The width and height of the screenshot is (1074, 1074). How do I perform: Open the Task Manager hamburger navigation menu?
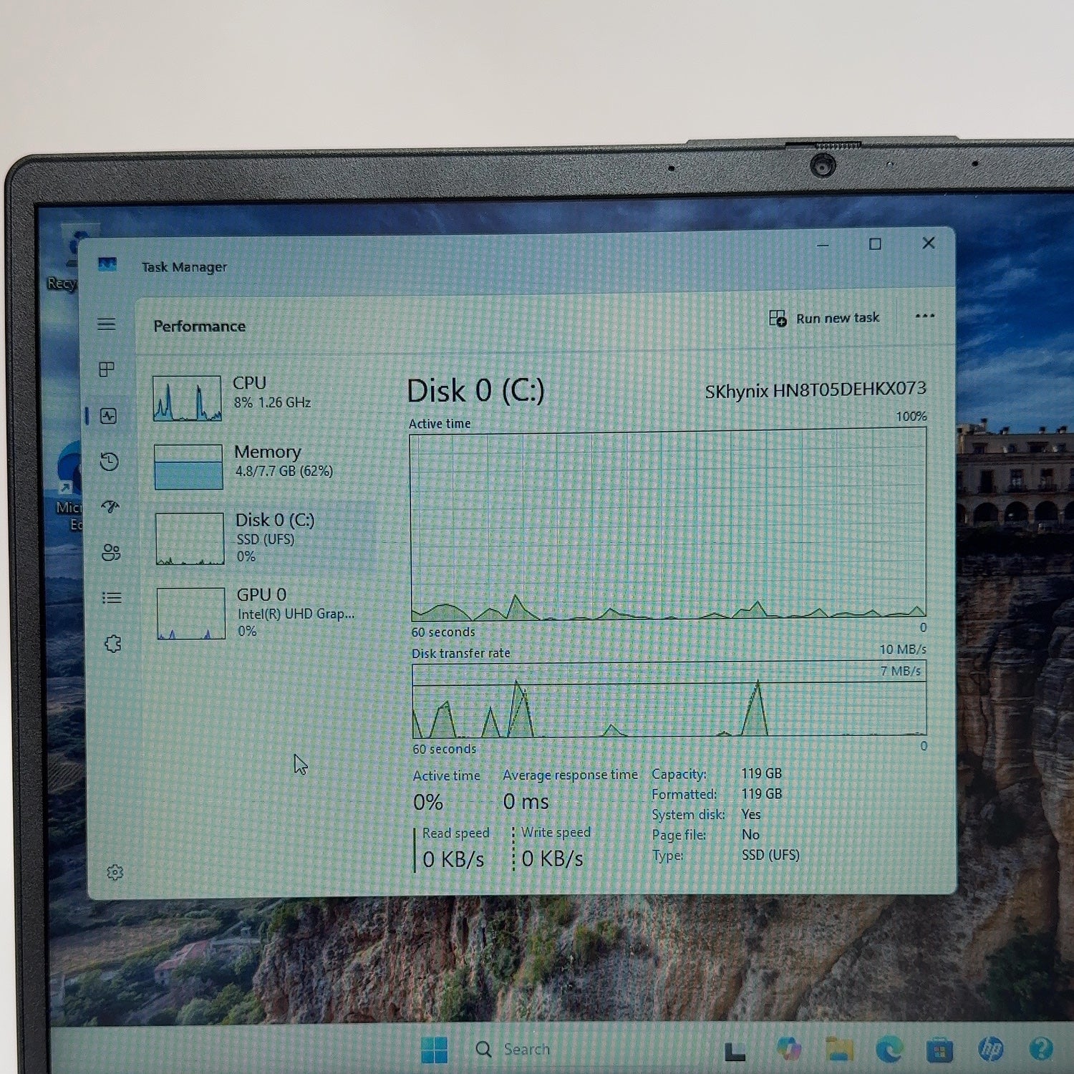pyautogui.click(x=107, y=324)
